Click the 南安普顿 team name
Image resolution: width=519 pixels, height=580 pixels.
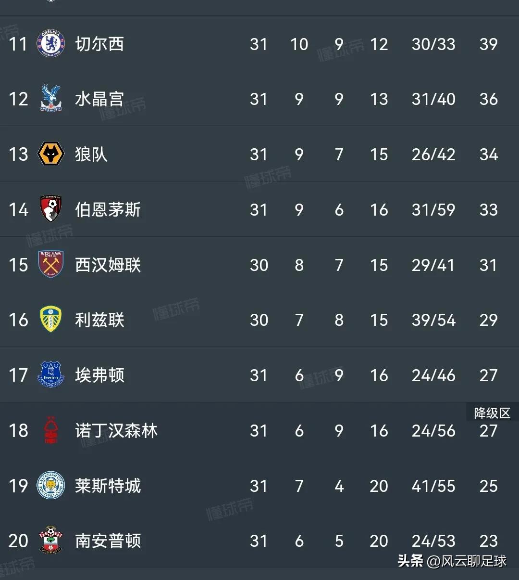pos(108,541)
